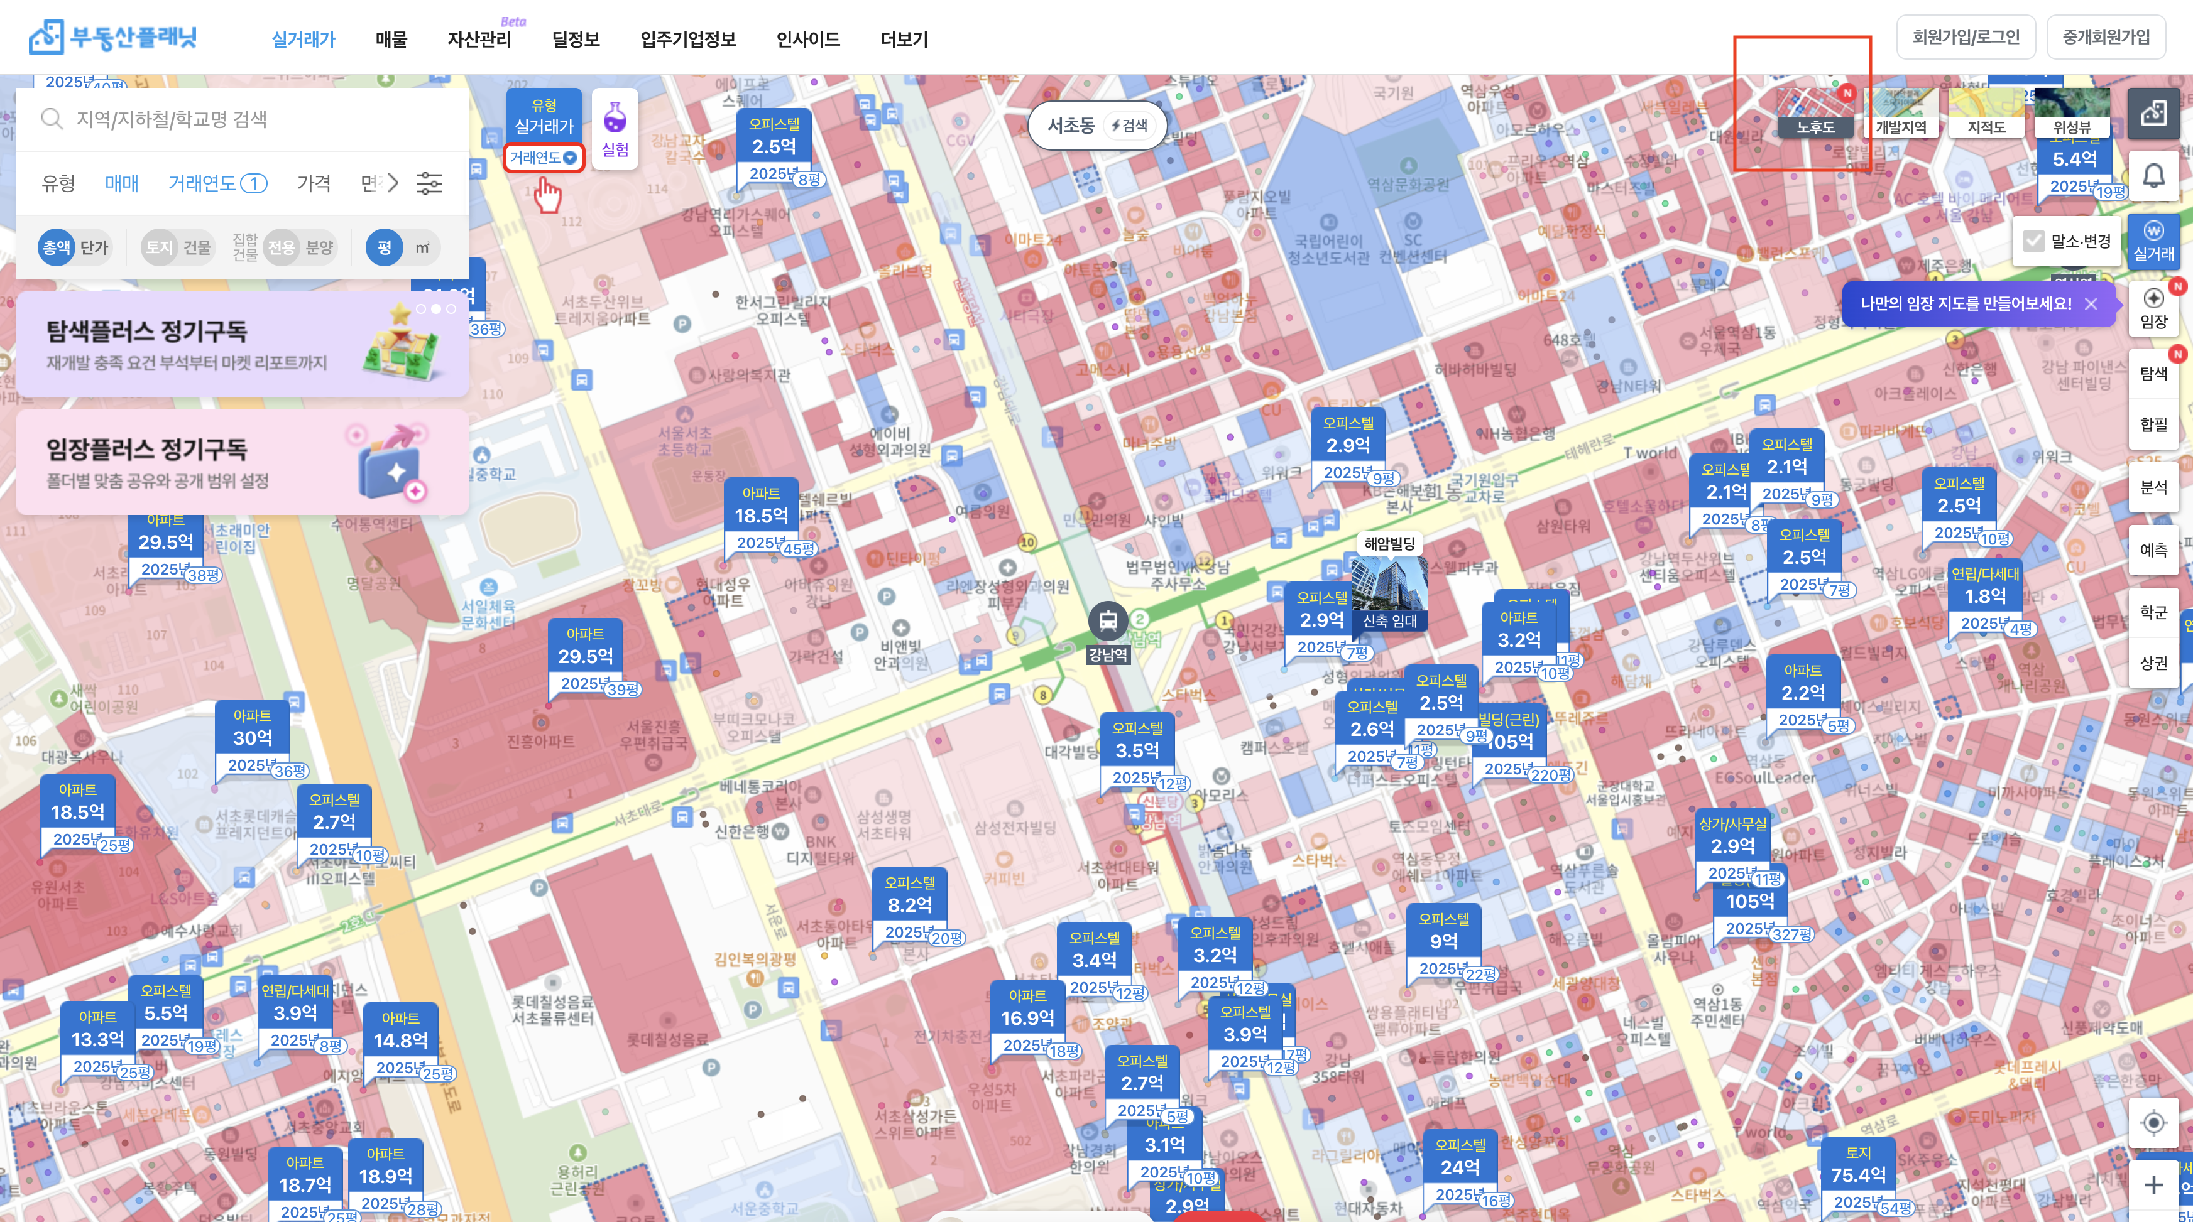The image size is (2193, 1222).
Task: Click the 실거래 won-sign button
Action: click(x=2153, y=241)
